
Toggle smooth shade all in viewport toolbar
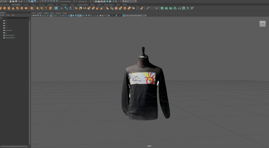coord(71,15)
